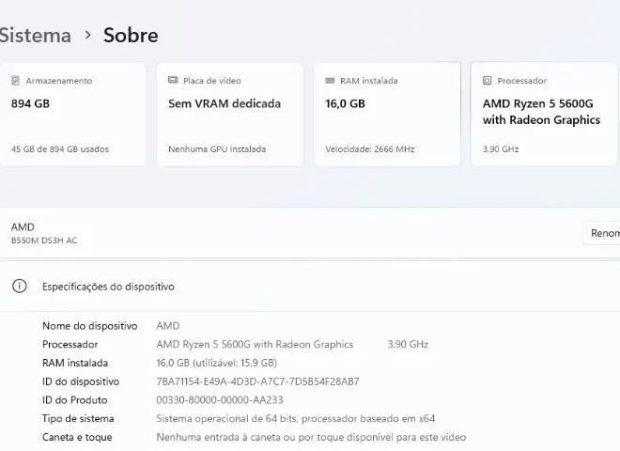620x451 pixels.
Task: Click the 3.90 GHz value in Processador row
Action: [x=408, y=345]
